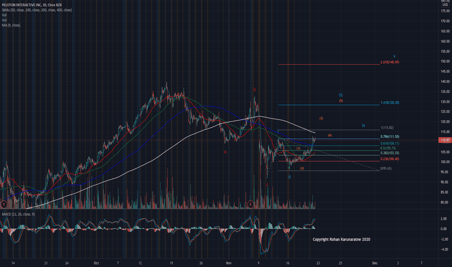The image size is (452, 267).
Task: Select the SMAs (50, 100, 200, 400) legend
Action: 37,10
